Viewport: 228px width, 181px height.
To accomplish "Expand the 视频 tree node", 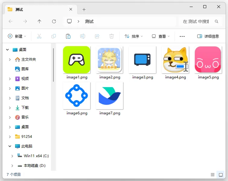I will [x=10, y=79].
